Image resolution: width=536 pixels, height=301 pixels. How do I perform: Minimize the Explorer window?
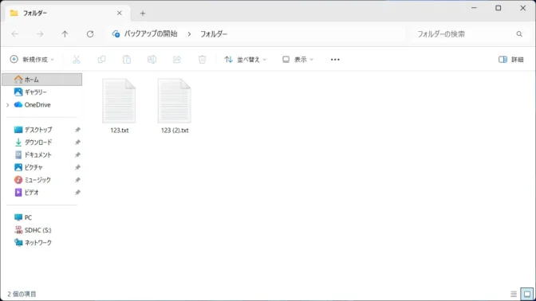474,8
